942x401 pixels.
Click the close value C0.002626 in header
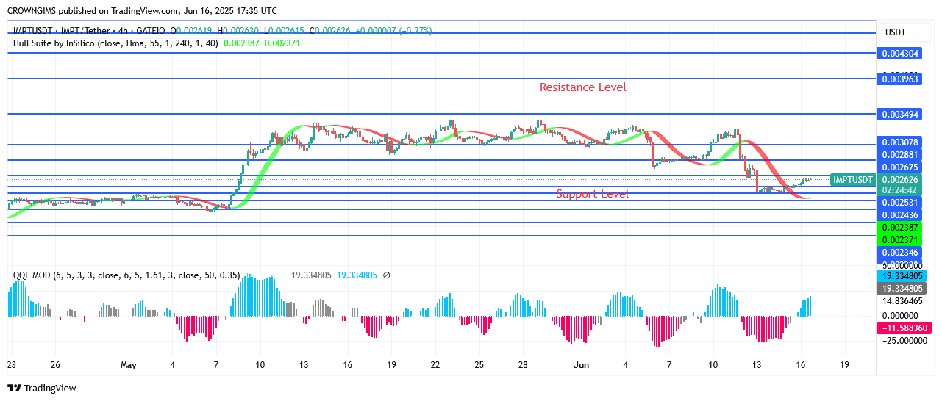[330, 31]
